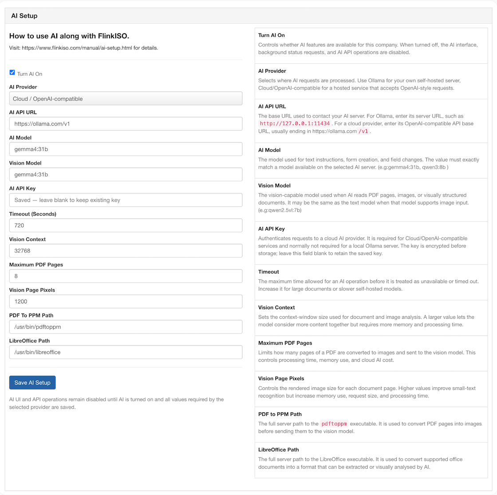Click the AI API Key field
This screenshot has width=497, height=495.
pyautogui.click(x=126, y=200)
